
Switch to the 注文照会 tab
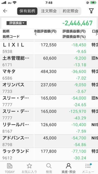click(x=49, y=11)
